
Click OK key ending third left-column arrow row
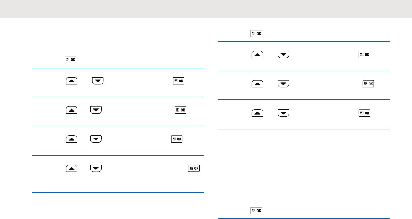click(177, 139)
